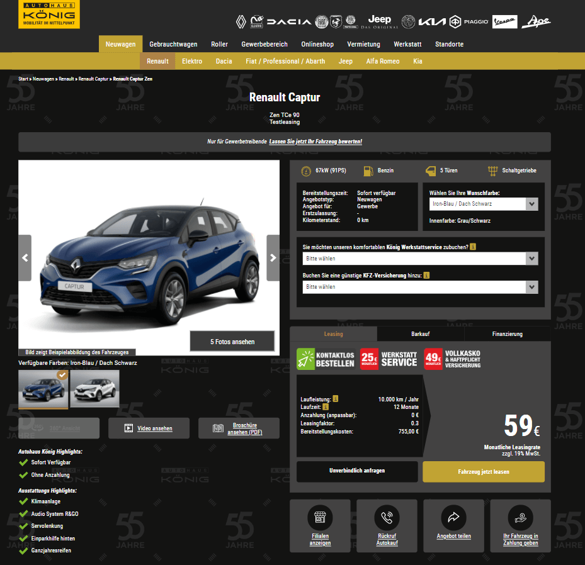This screenshot has width=585, height=565.
Task: Select the Iron-Blau color thumbnail
Action: click(43, 389)
